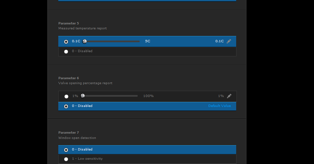
Task: Click the Parameter 5 heading
Action: (x=69, y=23)
